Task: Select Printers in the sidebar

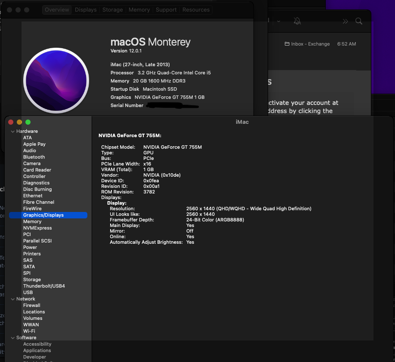Action: coord(32,254)
